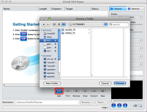Screen dimensions: 147x112
Task: Click the Length column header
Action: (x=44, y=9)
